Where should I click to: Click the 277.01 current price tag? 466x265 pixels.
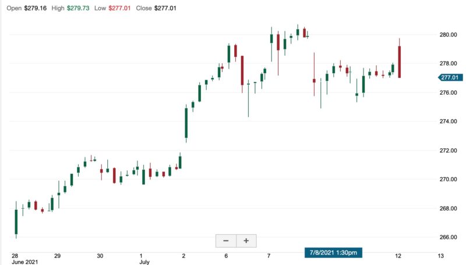pos(450,77)
